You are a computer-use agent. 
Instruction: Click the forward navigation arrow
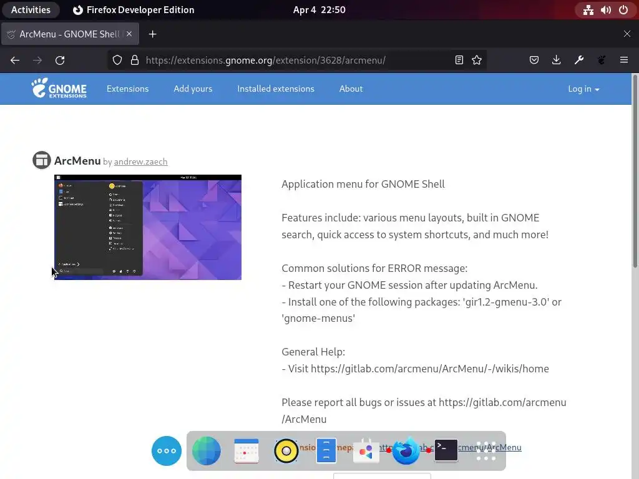37,60
